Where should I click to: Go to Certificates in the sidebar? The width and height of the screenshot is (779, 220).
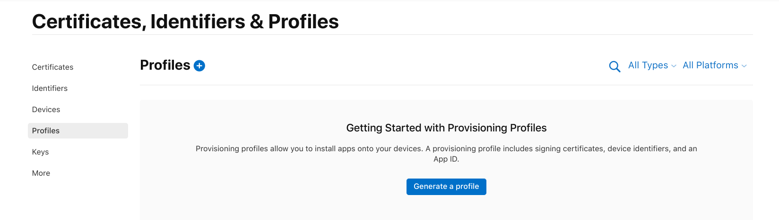52,67
